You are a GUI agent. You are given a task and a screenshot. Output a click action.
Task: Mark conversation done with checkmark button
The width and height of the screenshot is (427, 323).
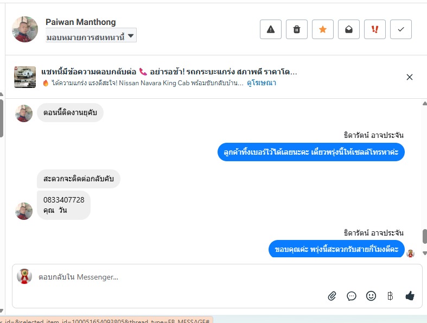pos(401,29)
